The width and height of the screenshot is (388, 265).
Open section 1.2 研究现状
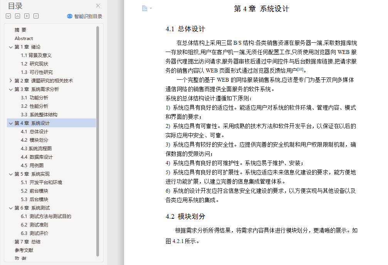point(34,64)
